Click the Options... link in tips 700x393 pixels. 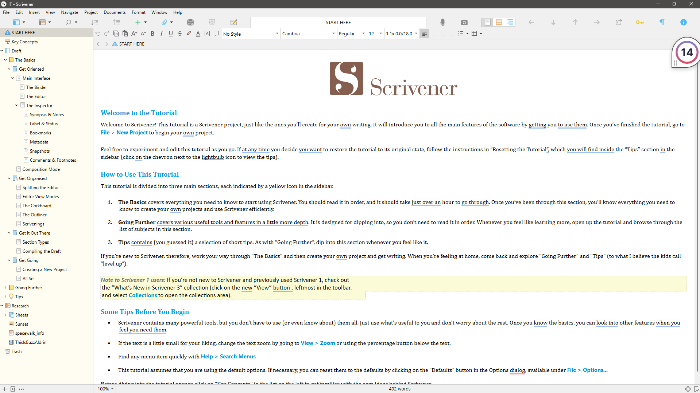[x=595, y=370]
